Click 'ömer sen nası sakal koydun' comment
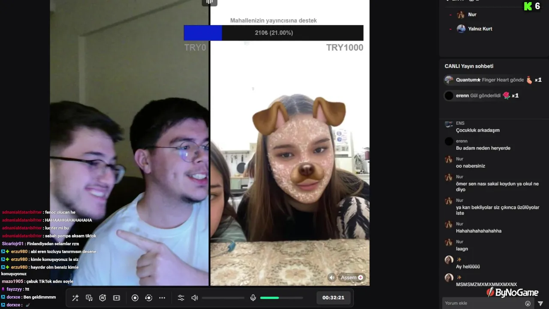 pyautogui.click(x=498, y=187)
